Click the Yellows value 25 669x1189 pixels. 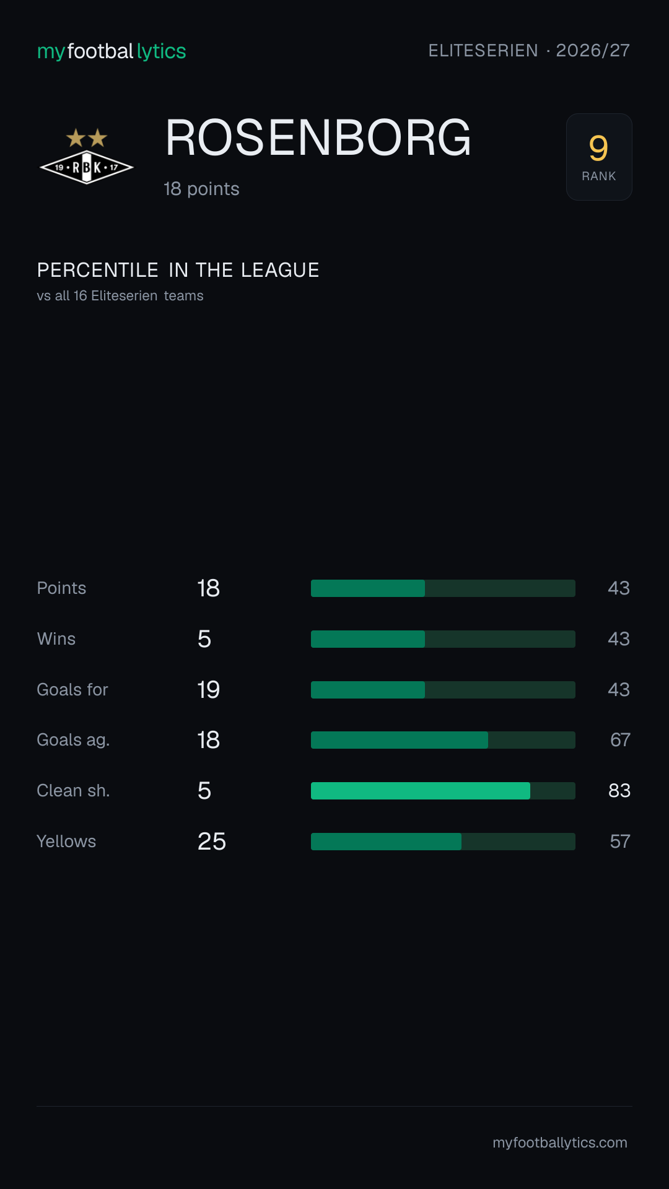212,842
